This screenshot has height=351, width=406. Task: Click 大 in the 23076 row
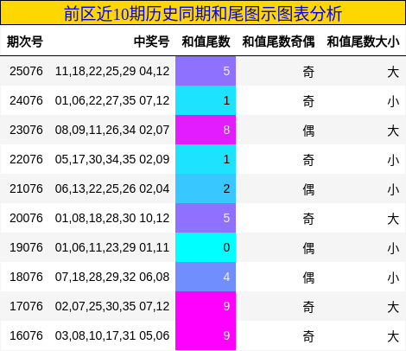tap(393, 131)
